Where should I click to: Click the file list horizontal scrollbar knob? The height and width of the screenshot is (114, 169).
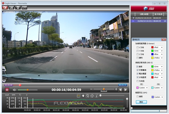point(132,108)
